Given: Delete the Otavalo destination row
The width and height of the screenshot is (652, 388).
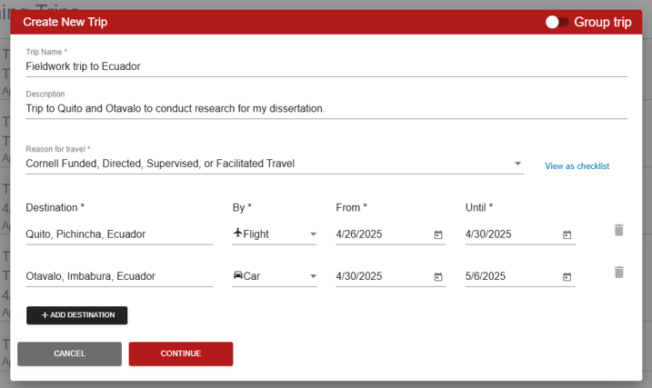Looking at the screenshot, I should pyautogui.click(x=618, y=272).
